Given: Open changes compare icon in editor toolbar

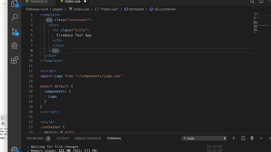Looking at the screenshot, I should point(252,2).
